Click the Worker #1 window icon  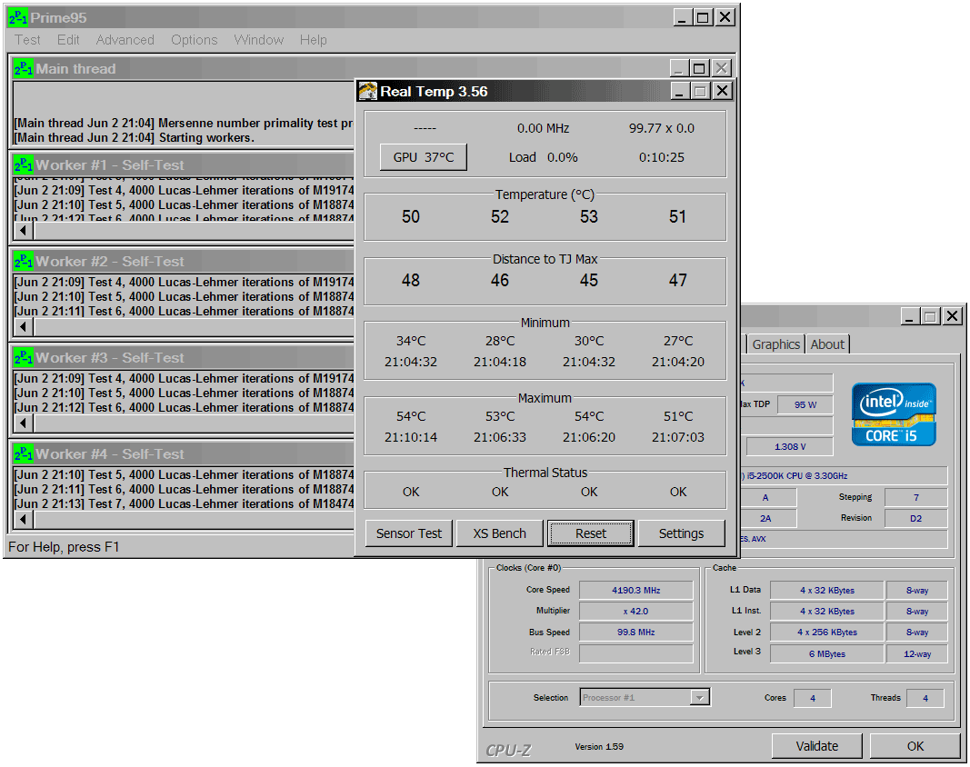tap(24, 164)
